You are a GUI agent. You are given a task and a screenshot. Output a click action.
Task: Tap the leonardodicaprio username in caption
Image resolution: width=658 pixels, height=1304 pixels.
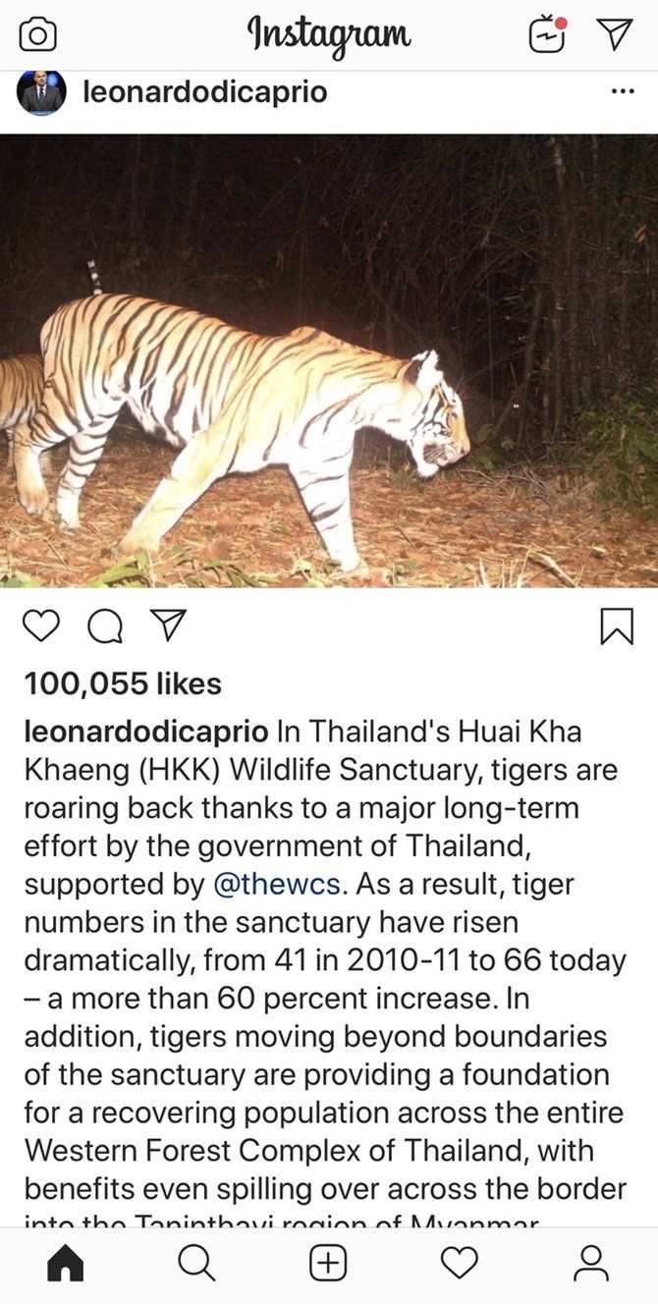145,732
